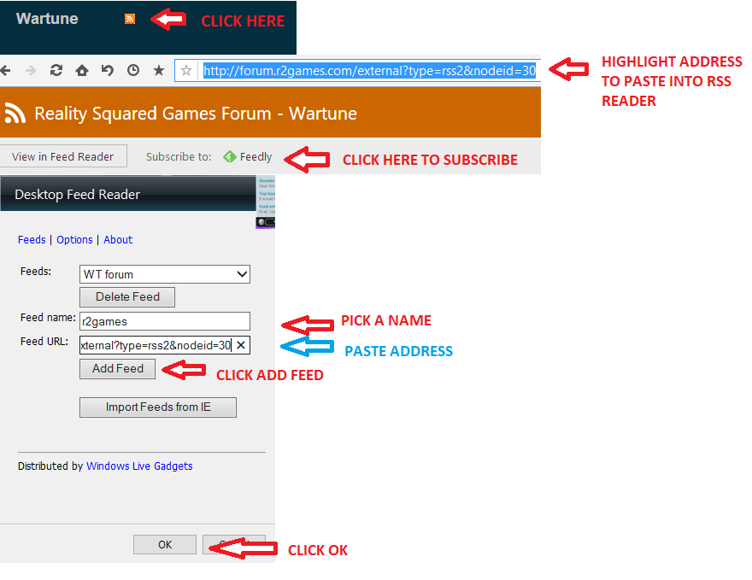Screen dimensions: 752x580
Task: Clear the Feed URL field with X
Action: click(x=241, y=345)
